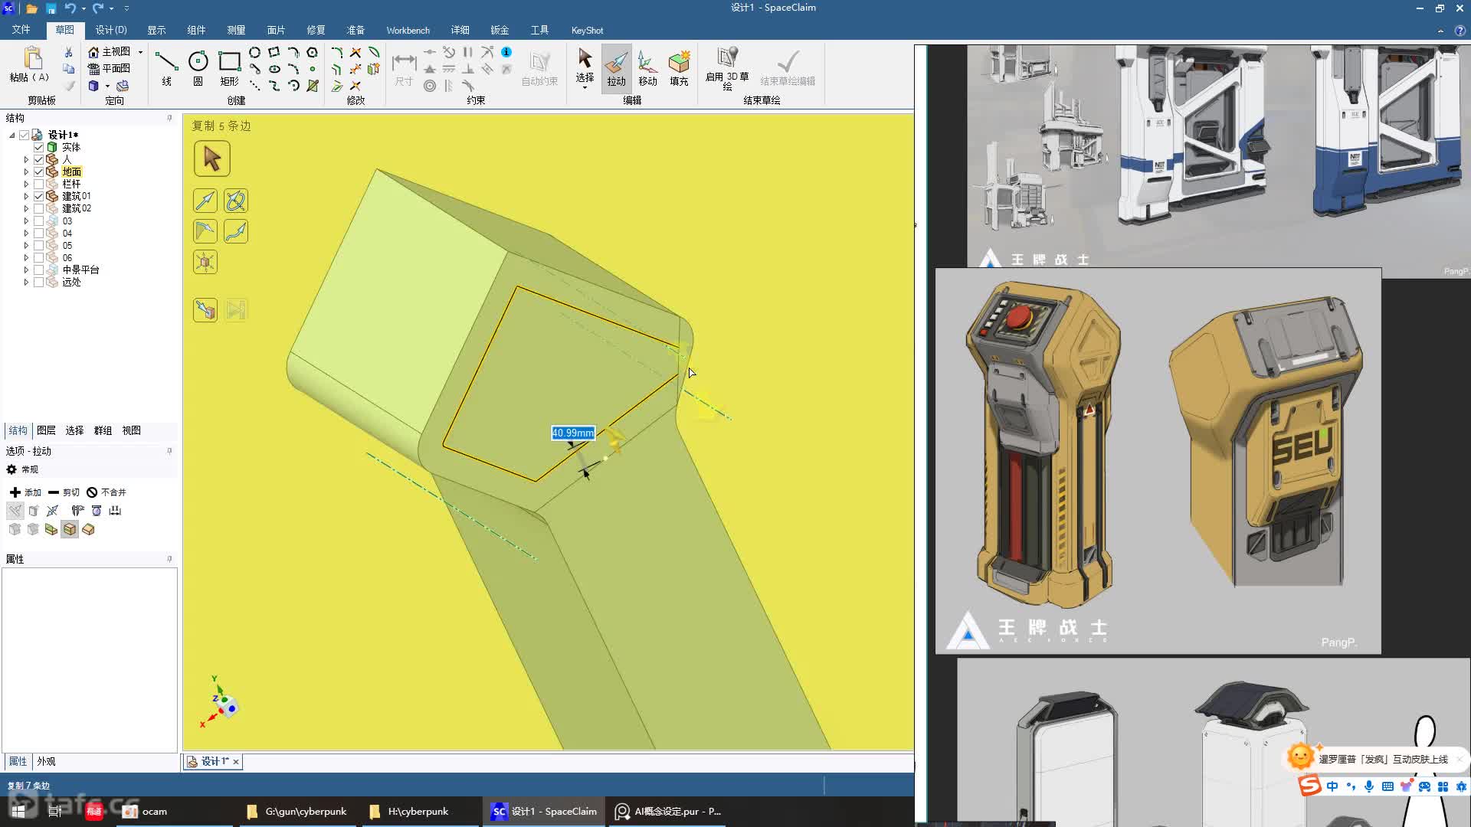
Task: Click the Save icon in title bar
Action: click(x=51, y=8)
